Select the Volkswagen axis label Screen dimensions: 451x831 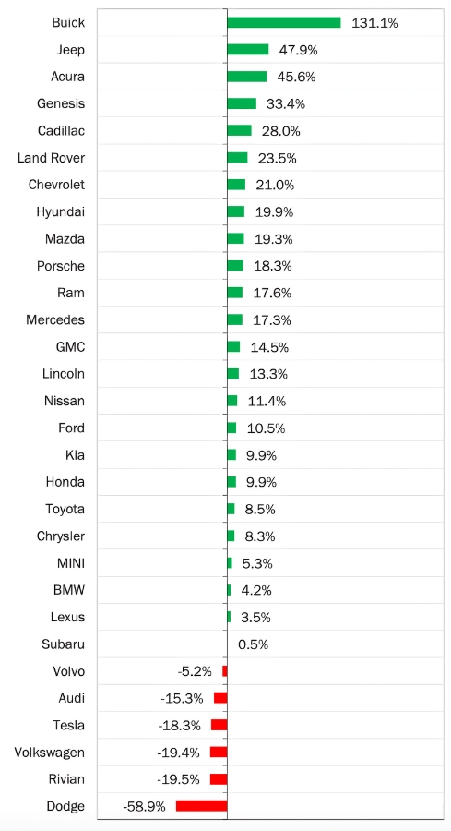tap(49, 753)
